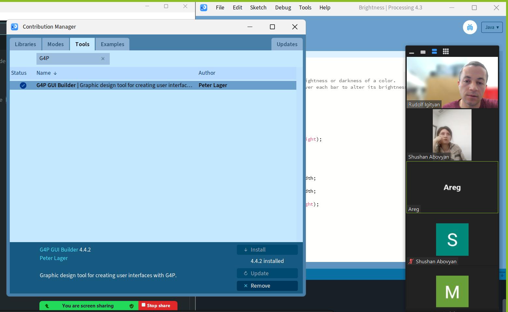Screen dimensions: 508x312
Task: Sort list by Status column
Action: point(19,73)
